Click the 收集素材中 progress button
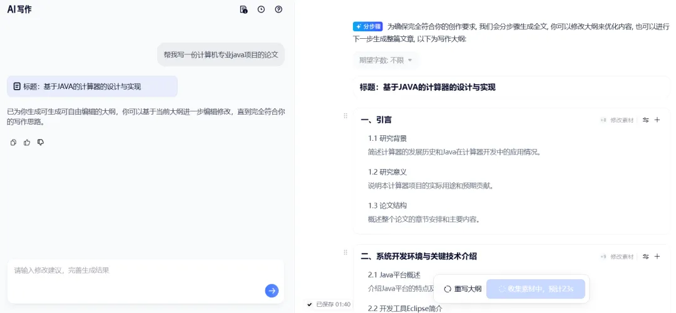Screen dimensions: 676x313 535,289
